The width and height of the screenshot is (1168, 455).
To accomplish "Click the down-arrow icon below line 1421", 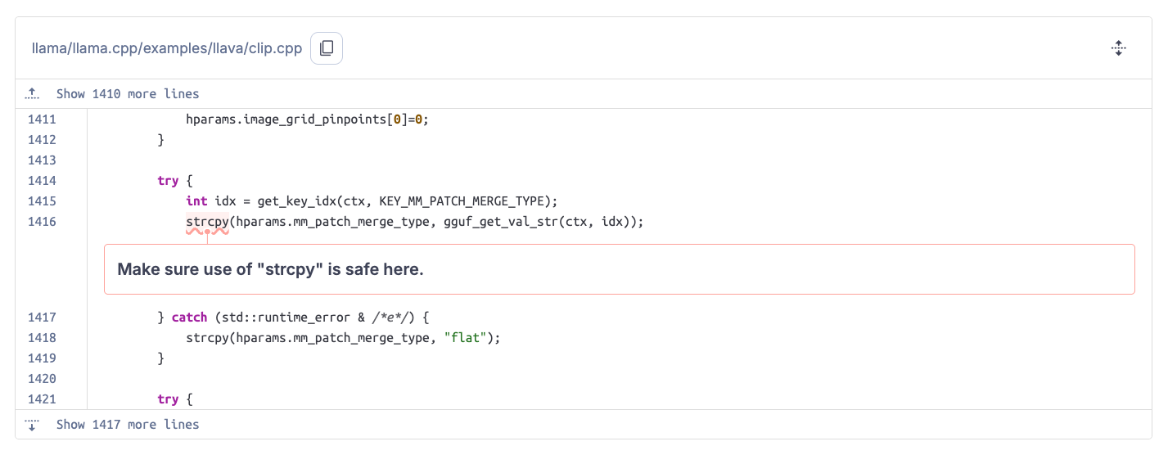I will (33, 425).
